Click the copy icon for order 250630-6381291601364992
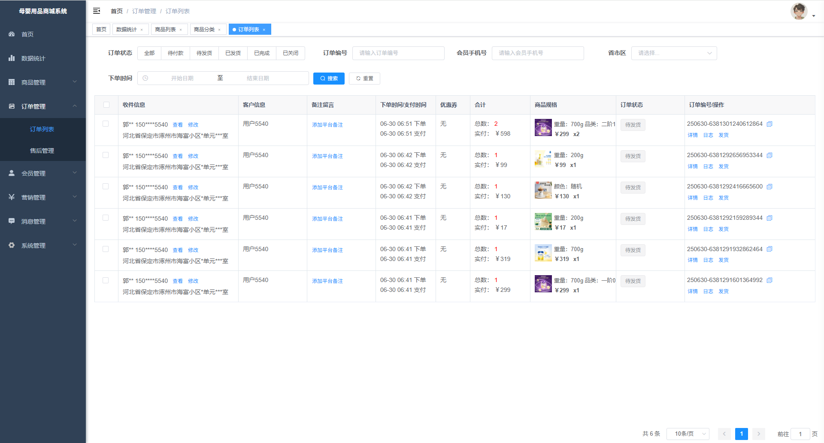 coord(769,280)
